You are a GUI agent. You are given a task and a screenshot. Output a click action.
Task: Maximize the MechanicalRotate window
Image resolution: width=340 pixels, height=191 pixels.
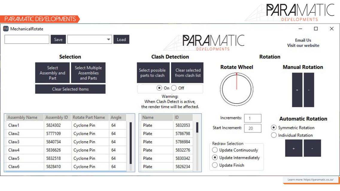click(x=316, y=29)
